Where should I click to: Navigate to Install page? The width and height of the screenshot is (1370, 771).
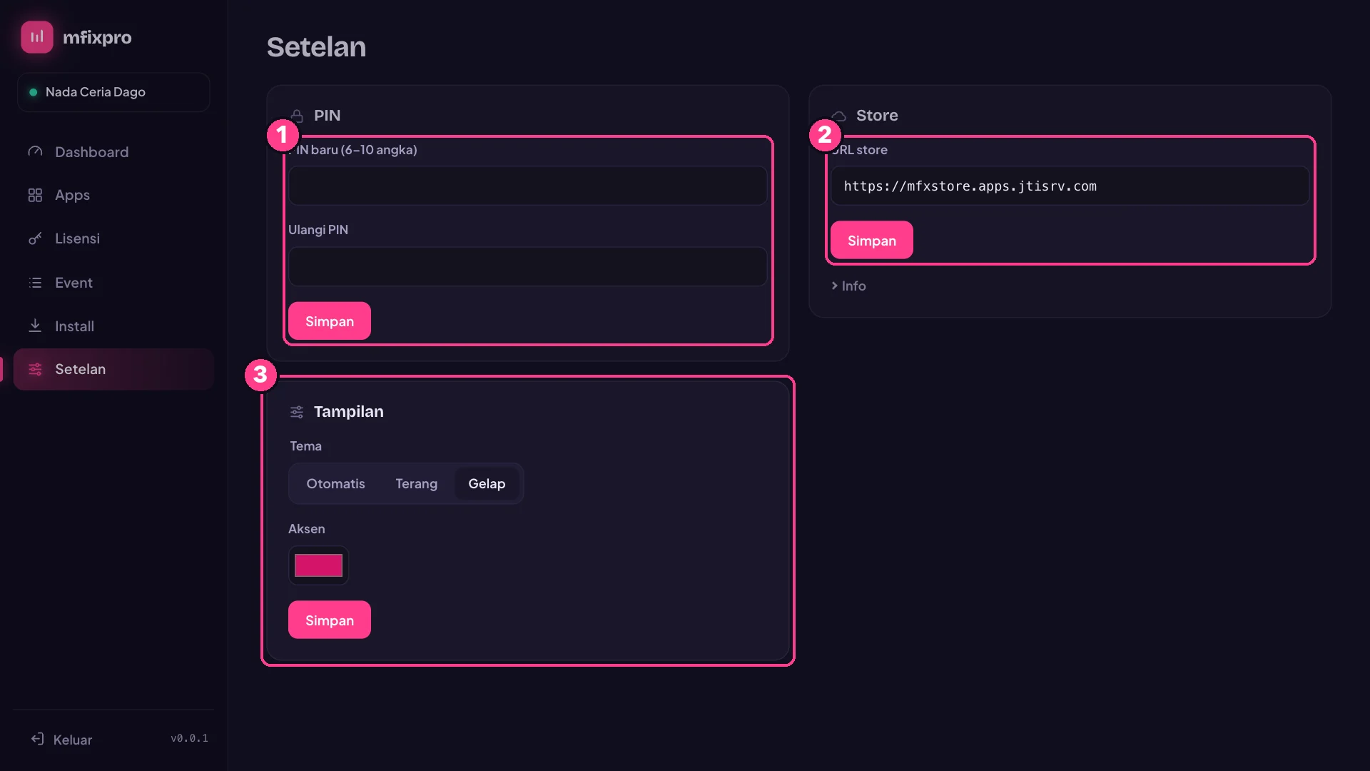coord(113,326)
